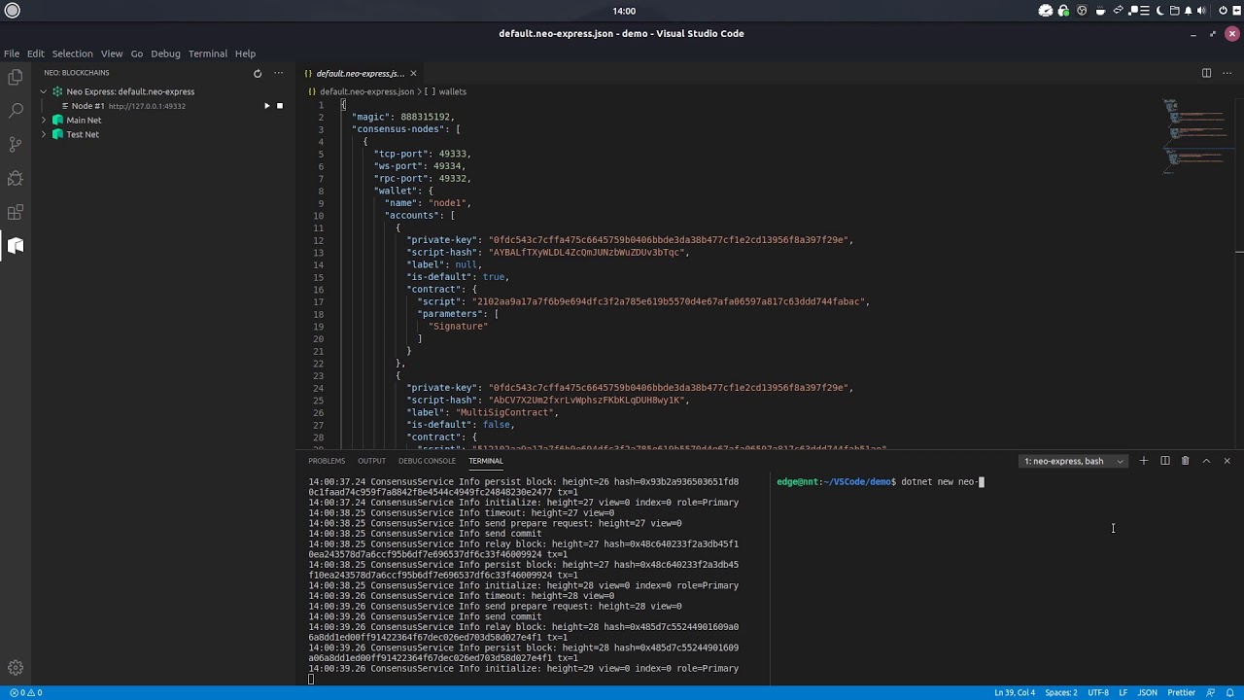Change the JSON language mode
This screenshot has width=1244, height=700.
(1148, 692)
